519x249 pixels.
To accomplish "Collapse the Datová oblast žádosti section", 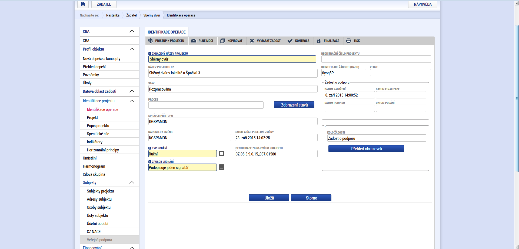I will [x=132, y=91].
